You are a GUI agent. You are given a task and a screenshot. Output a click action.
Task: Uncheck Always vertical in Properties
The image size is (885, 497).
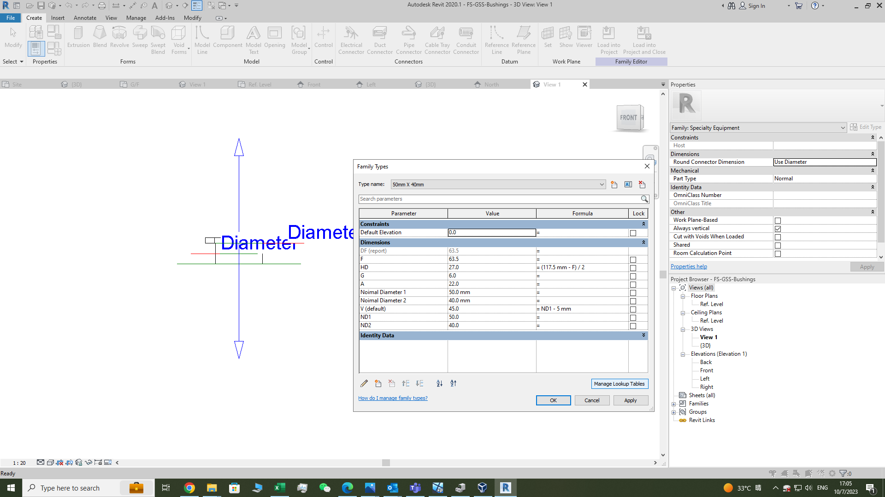click(778, 229)
